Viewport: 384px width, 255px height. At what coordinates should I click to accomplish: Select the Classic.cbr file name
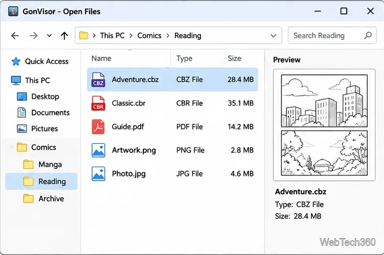tap(129, 103)
